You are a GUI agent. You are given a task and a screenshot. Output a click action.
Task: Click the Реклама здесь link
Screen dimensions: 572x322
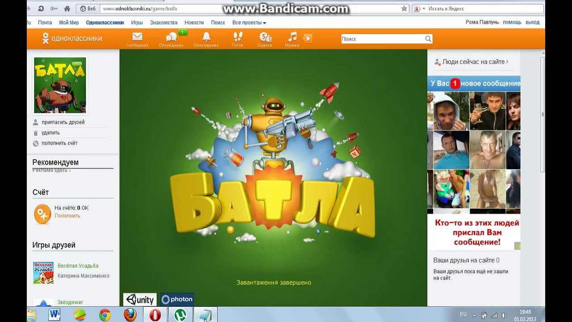click(51, 170)
